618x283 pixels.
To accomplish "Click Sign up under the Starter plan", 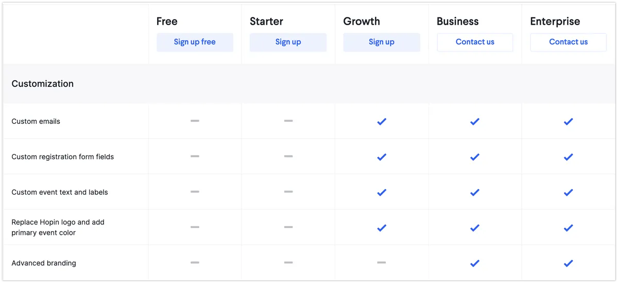I will 288,42.
